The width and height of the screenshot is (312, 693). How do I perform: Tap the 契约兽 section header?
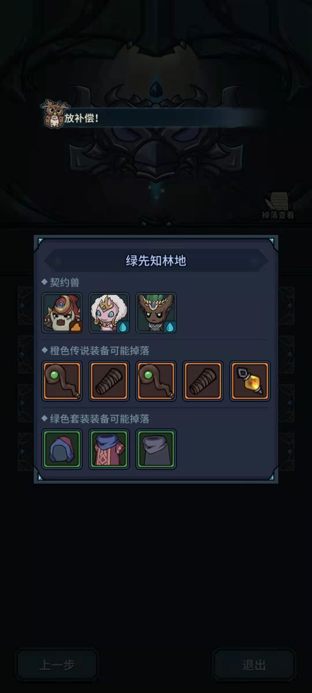pyautogui.click(x=65, y=282)
